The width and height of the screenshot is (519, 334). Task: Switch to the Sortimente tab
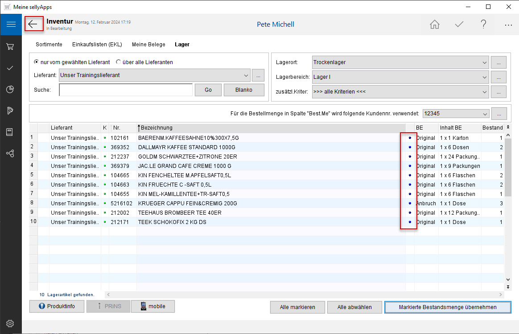click(49, 45)
